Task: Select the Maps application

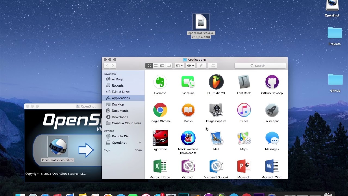Action: pyautogui.click(x=244, y=138)
